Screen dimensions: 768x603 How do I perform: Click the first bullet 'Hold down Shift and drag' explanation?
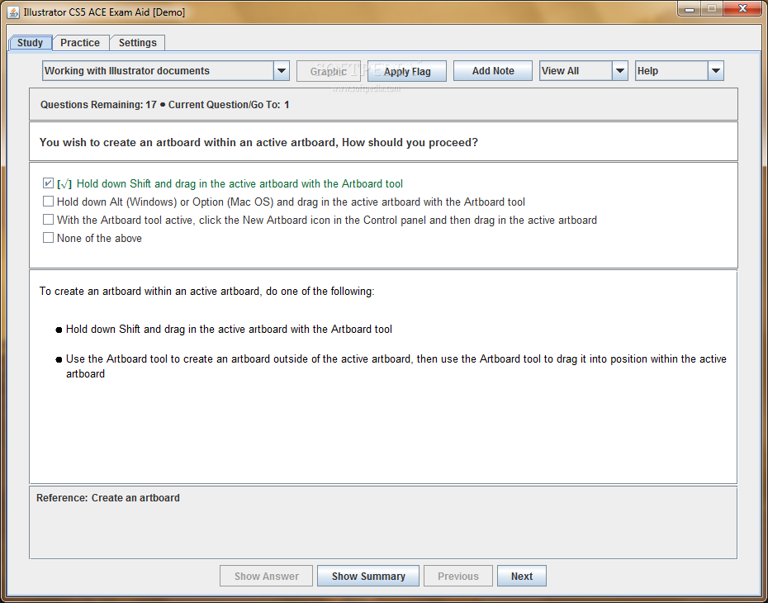[229, 330]
